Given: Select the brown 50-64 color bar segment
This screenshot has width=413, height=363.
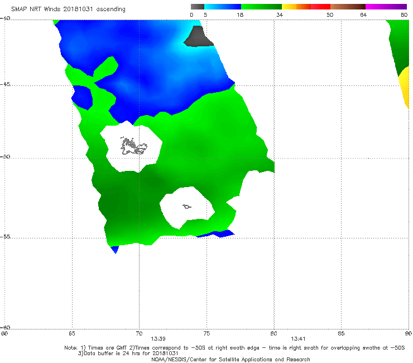Looking at the screenshot, I should pyautogui.click(x=348, y=7).
